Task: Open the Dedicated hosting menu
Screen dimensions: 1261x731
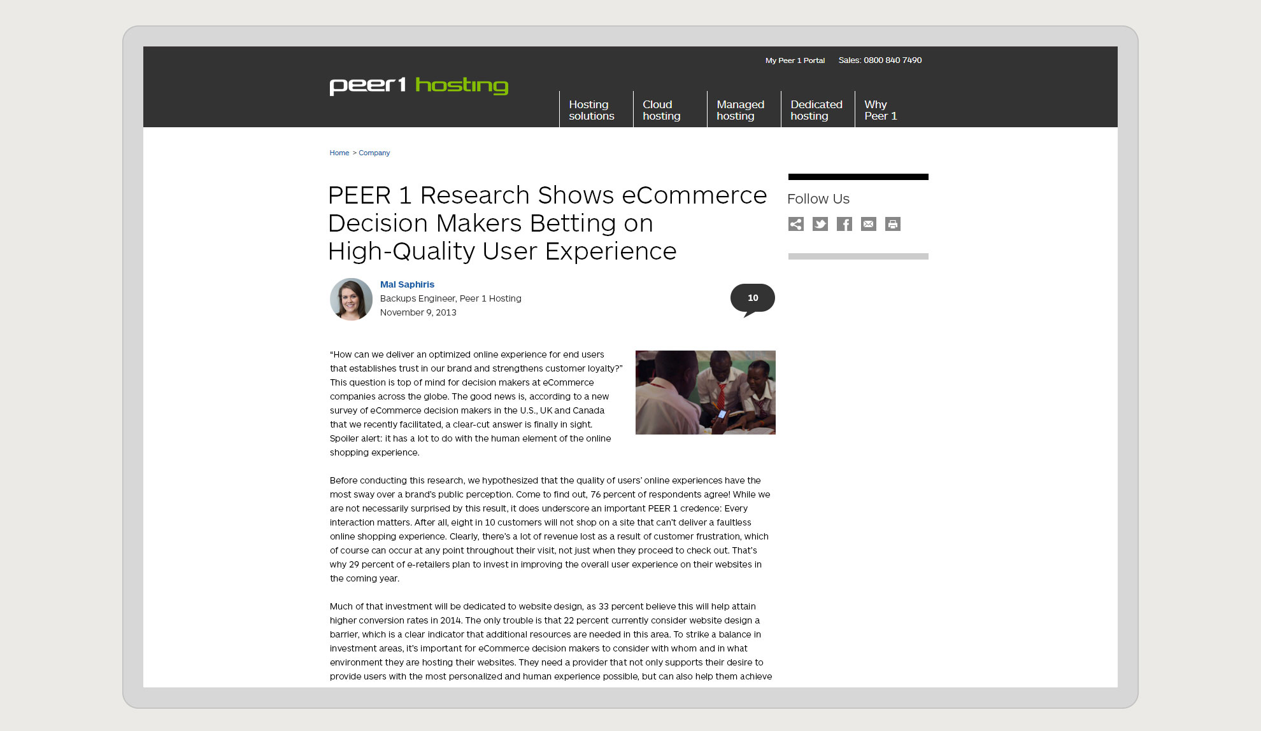Action: [816, 110]
